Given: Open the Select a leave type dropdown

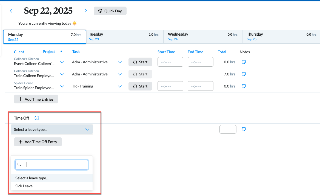Looking at the screenshot, I should pos(52,129).
